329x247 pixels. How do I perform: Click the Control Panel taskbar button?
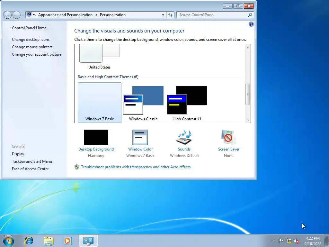(88, 241)
